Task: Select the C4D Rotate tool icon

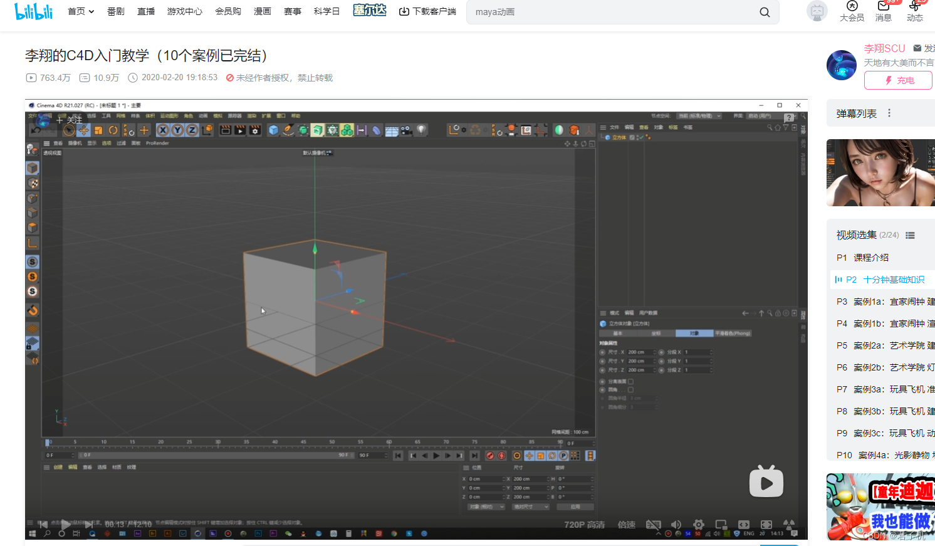Action: 113,130
